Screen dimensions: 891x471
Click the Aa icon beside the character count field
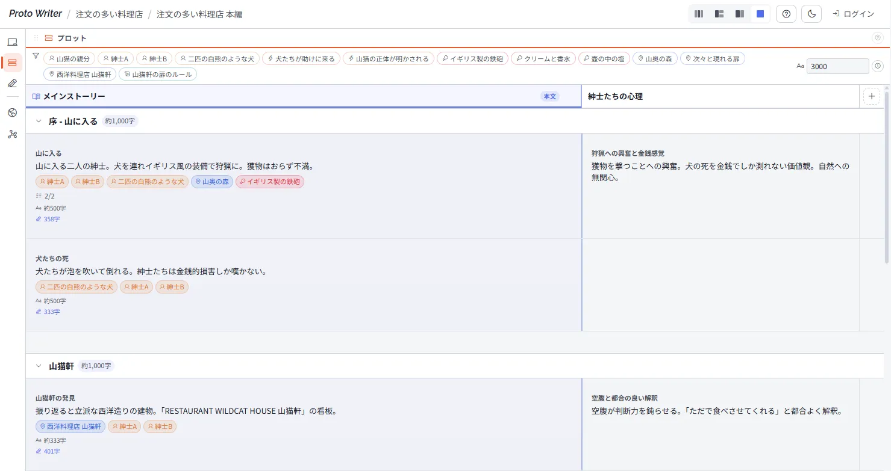(800, 66)
